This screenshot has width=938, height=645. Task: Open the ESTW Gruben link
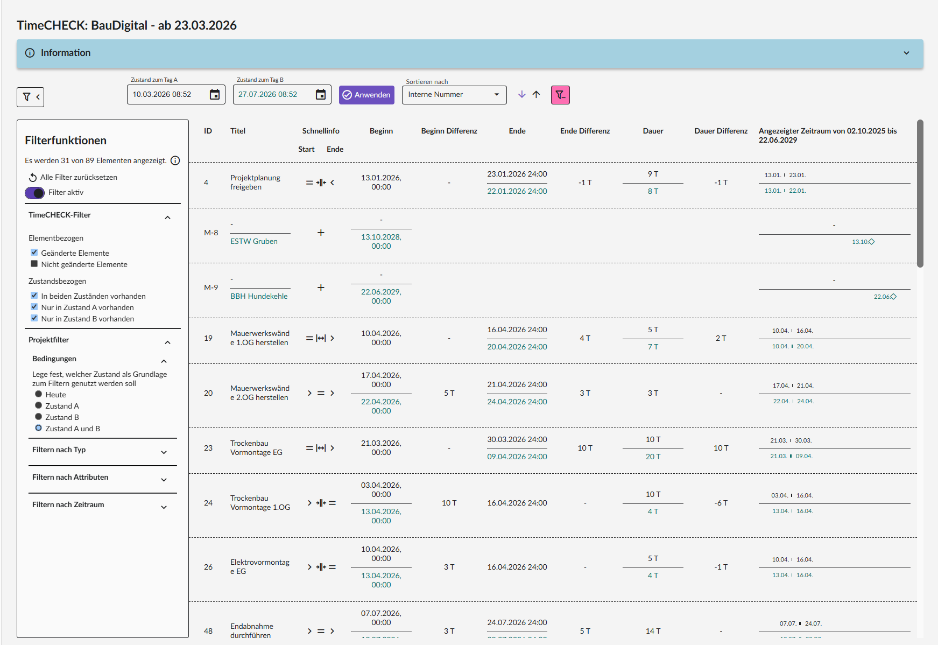tap(254, 241)
